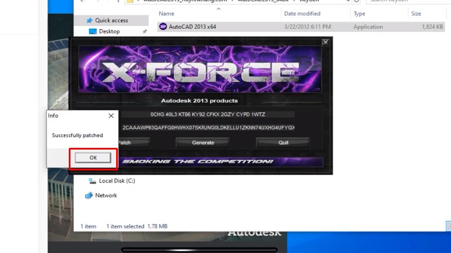Click the Network icon in sidebar
The height and width of the screenshot is (253, 451).
[89, 195]
